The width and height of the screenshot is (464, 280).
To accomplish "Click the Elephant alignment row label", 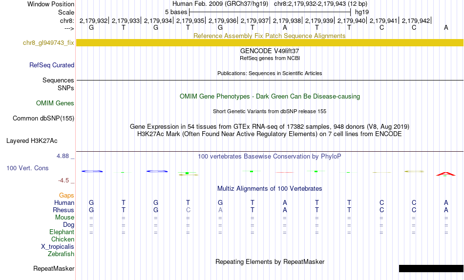I will pos(62,232).
